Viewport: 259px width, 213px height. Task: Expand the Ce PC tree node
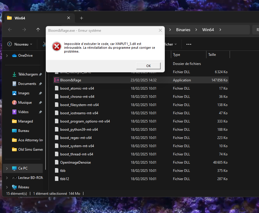point(7,168)
